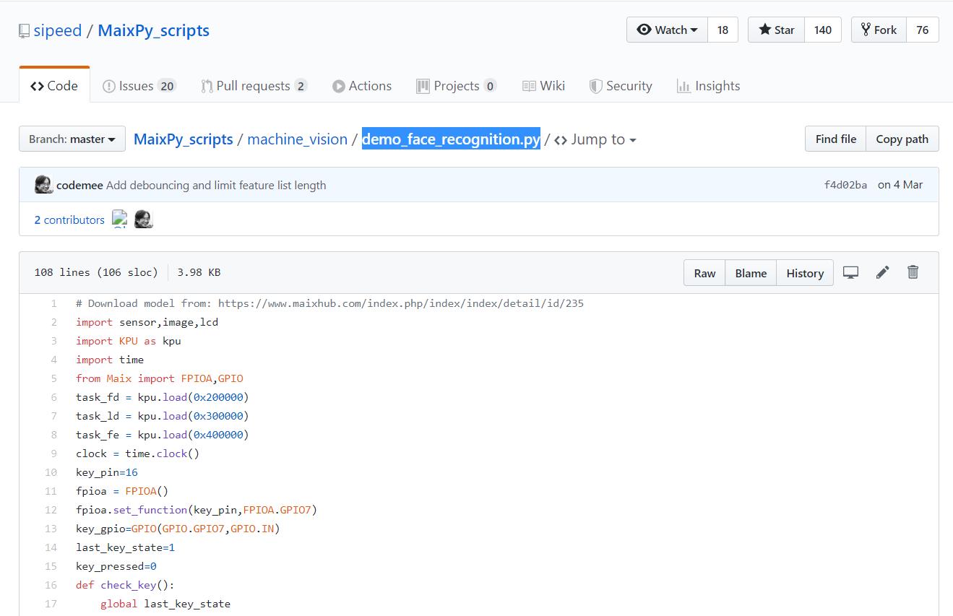This screenshot has width=953, height=616.
Task: Delete this file with the trash icon
Action: coord(913,272)
